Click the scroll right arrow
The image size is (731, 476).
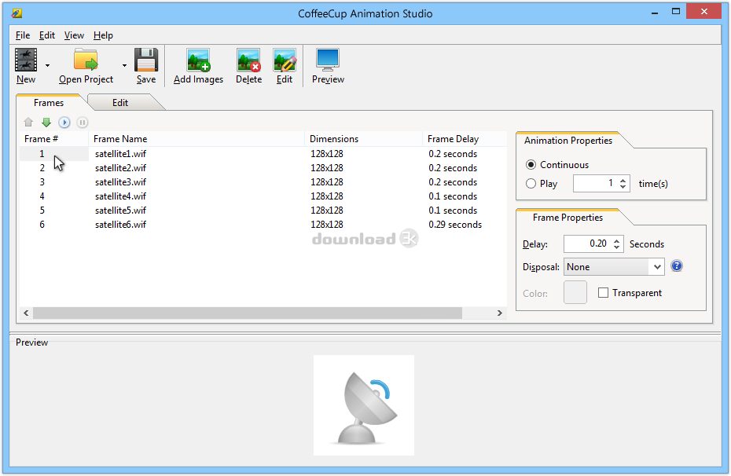500,313
